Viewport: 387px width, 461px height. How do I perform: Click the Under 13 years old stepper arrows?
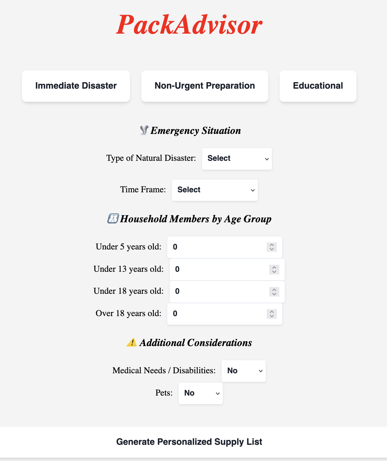(x=274, y=269)
